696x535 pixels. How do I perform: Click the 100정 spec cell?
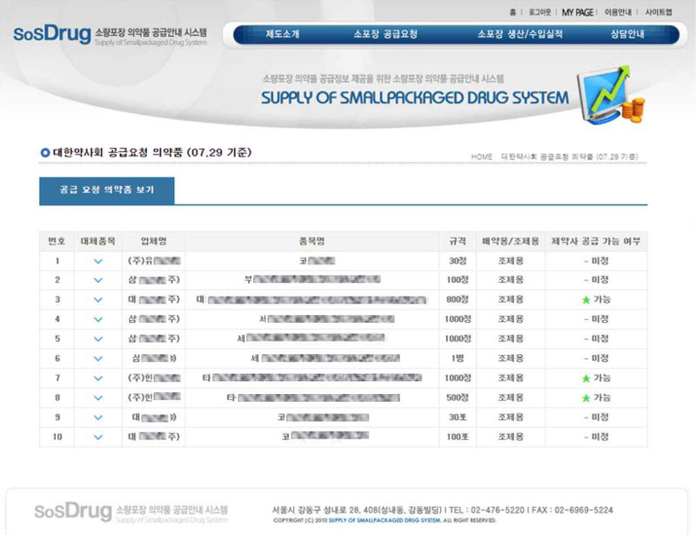click(x=458, y=280)
